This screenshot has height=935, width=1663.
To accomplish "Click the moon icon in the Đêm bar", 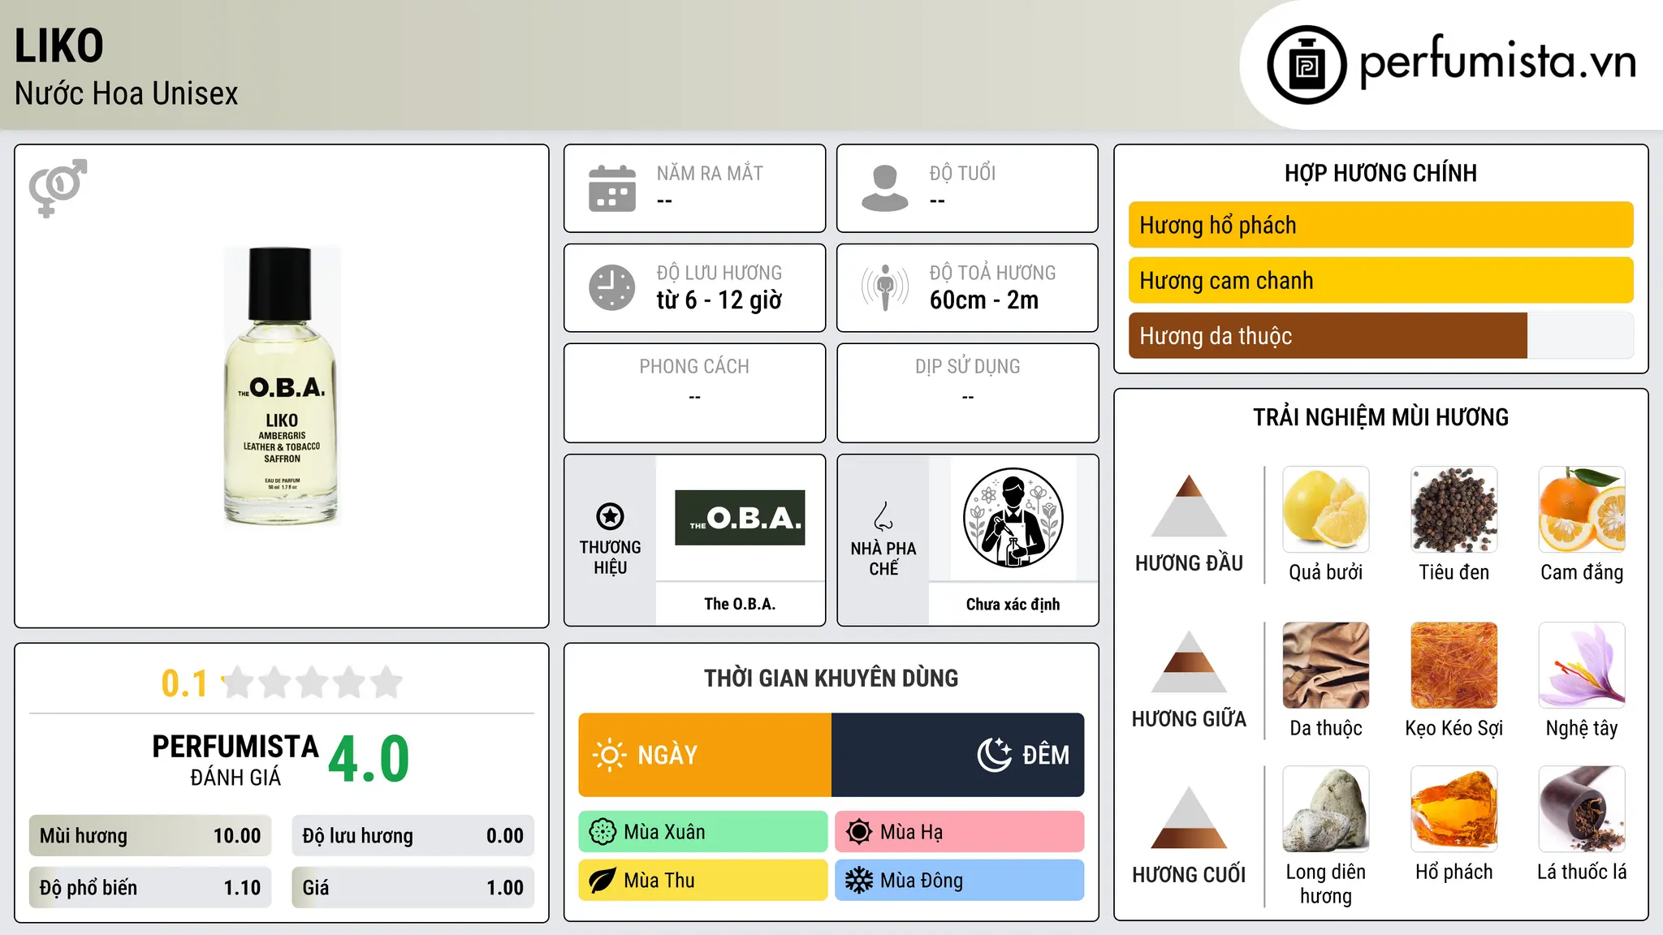I will [x=994, y=755].
